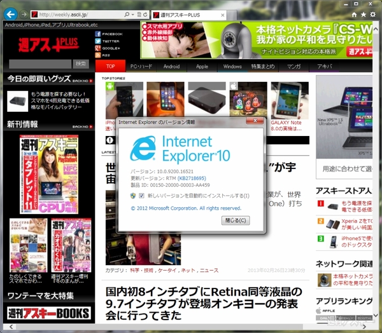Open the Android phone top story thumbnail

(124, 100)
